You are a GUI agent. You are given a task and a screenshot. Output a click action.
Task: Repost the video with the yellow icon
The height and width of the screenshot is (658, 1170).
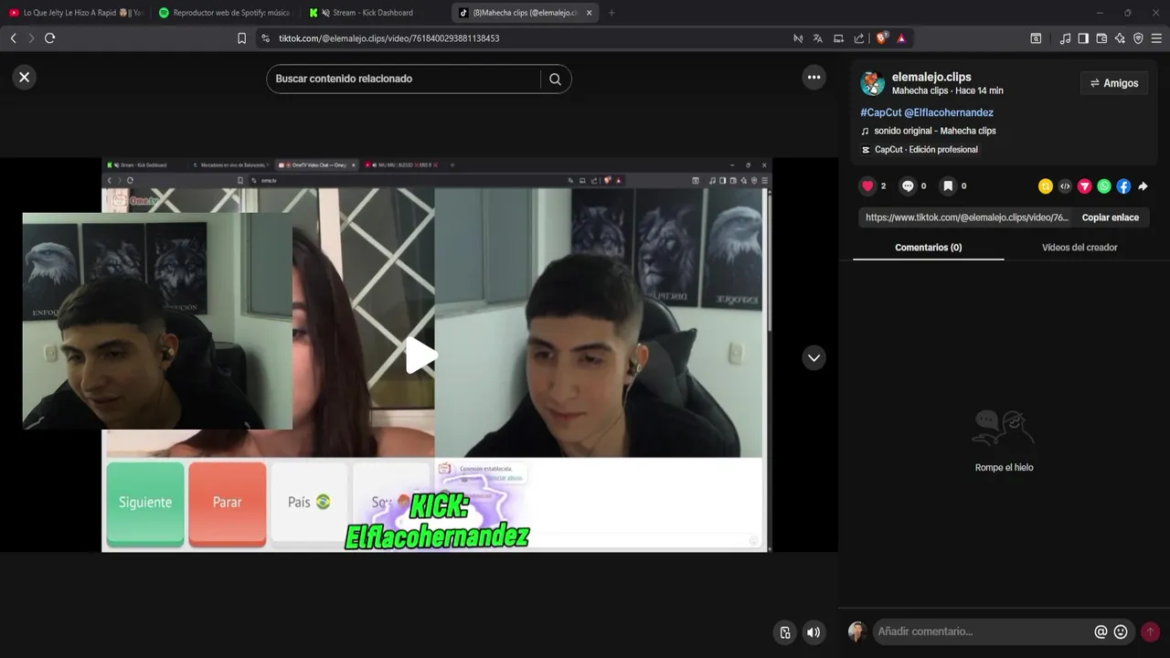pos(1046,186)
